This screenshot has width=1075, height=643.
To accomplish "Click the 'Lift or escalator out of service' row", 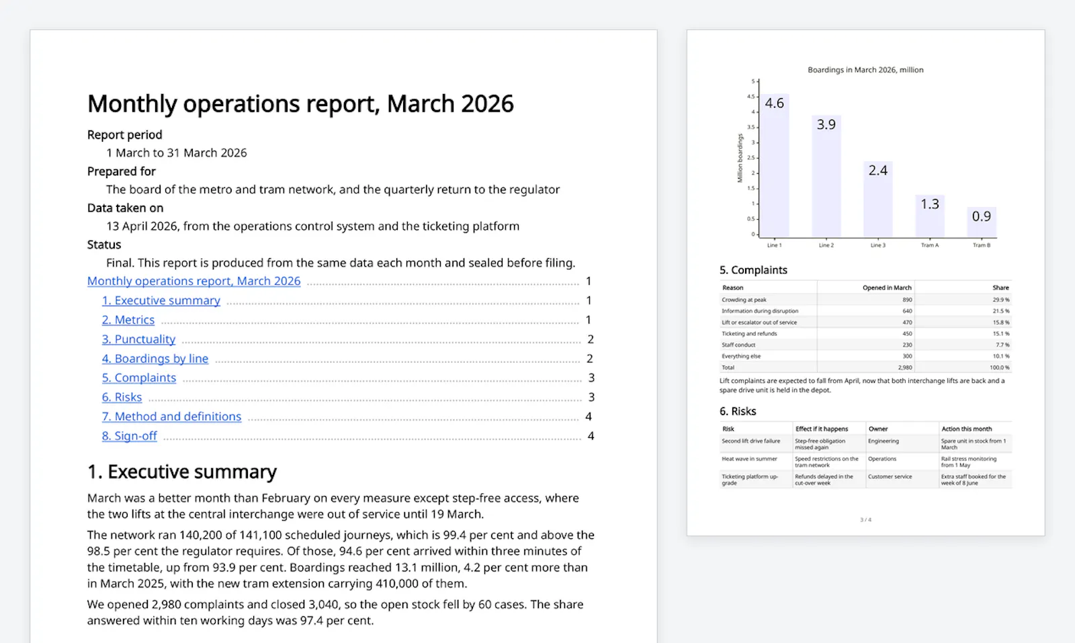I will [865, 323].
